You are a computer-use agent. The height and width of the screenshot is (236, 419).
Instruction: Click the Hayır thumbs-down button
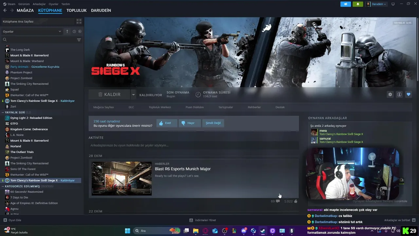pos(190,123)
